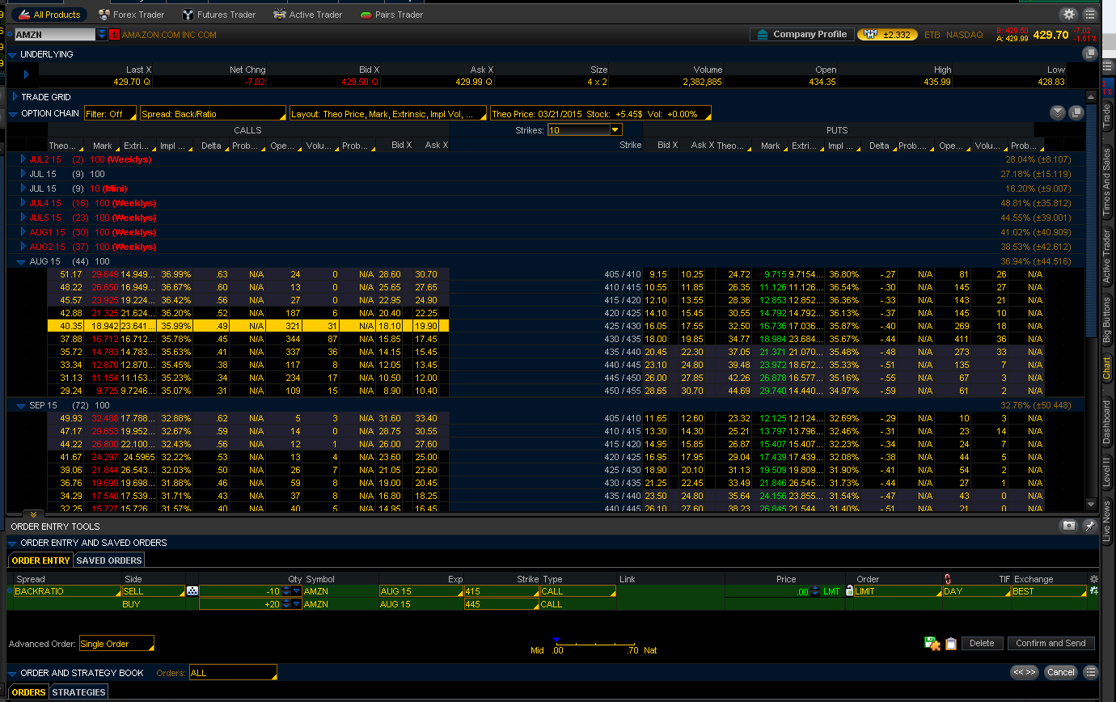Image resolution: width=1116 pixels, height=702 pixels.
Task: Click the clipboard icon left of Delete
Action: click(951, 644)
